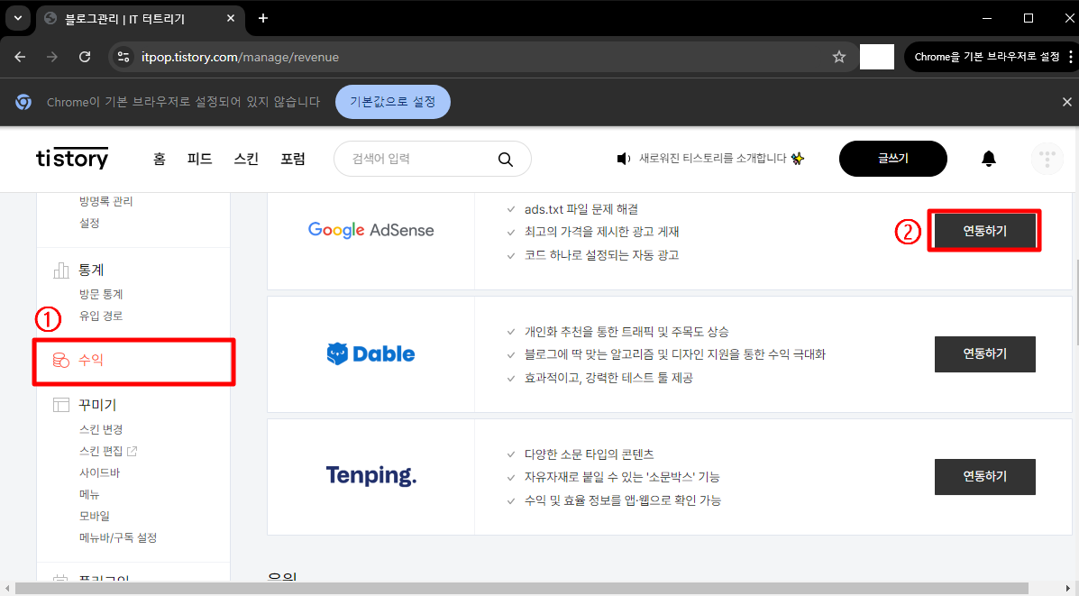Image resolution: width=1079 pixels, height=596 pixels.
Task: Click the '효과적이고, 강력한 테스트 툴 제공' text
Action: click(x=608, y=378)
